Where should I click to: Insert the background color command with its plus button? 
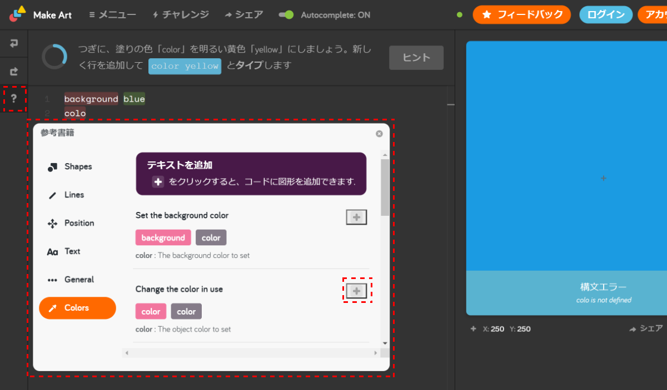click(x=356, y=217)
